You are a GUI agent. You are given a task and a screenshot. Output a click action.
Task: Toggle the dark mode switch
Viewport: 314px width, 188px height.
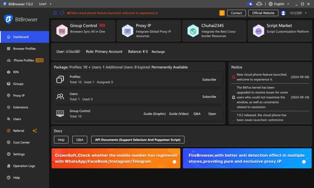(x=250, y=4)
